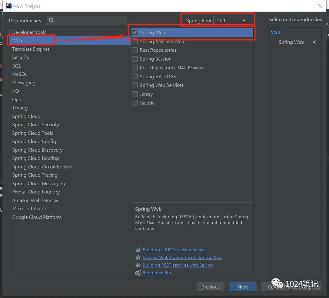
Task: Click the home icon beside Building a RESTful Web Service
Action: (138, 250)
